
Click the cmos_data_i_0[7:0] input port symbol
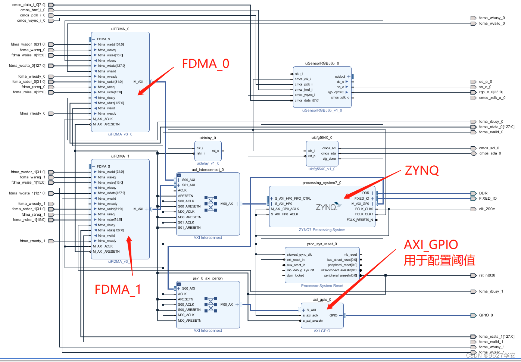[52, 5]
